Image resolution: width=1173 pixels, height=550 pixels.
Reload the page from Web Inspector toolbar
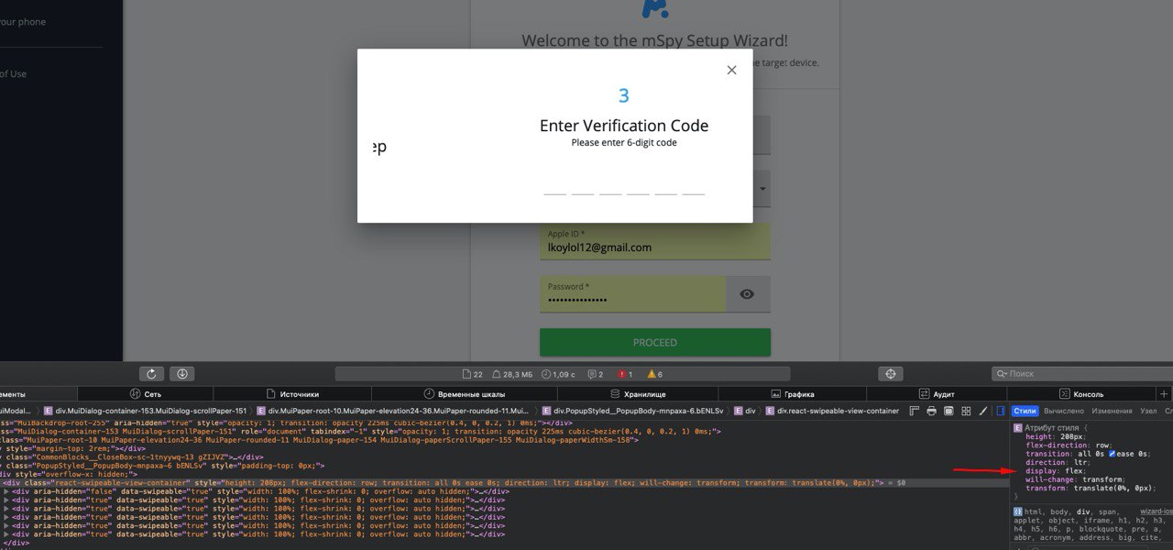coord(151,374)
